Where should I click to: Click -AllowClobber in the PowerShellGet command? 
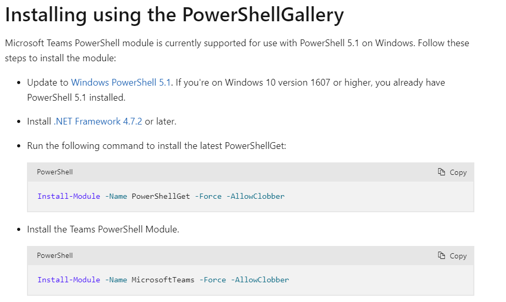[255, 196]
